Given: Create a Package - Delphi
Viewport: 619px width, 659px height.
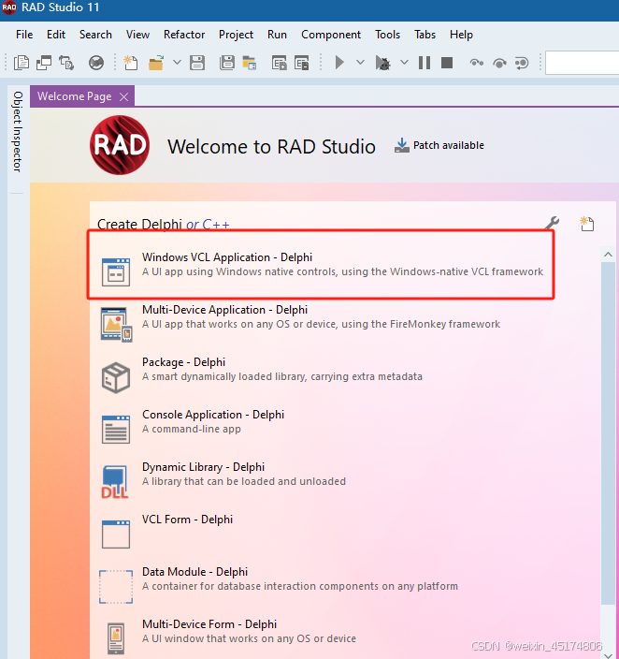Looking at the screenshot, I should point(282,369).
